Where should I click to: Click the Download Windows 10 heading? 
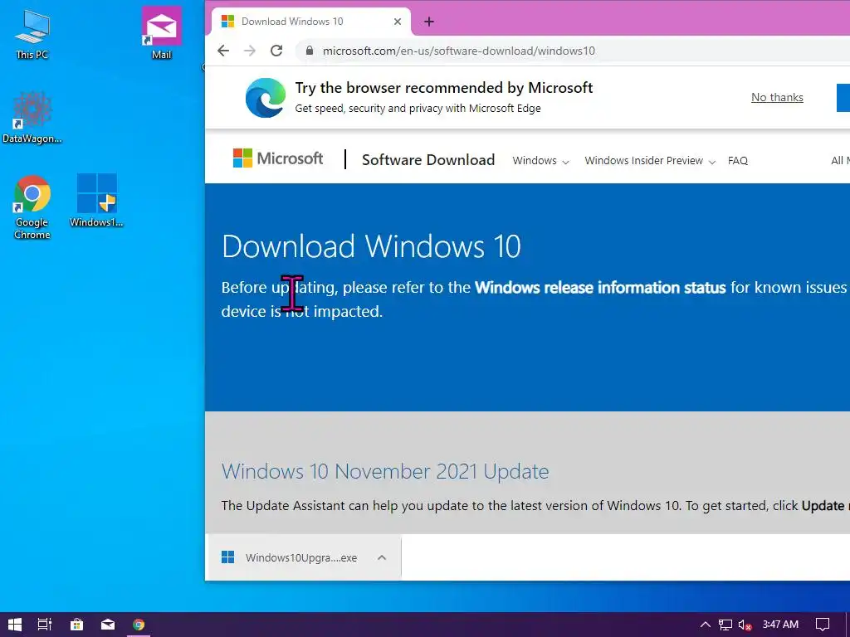371,246
